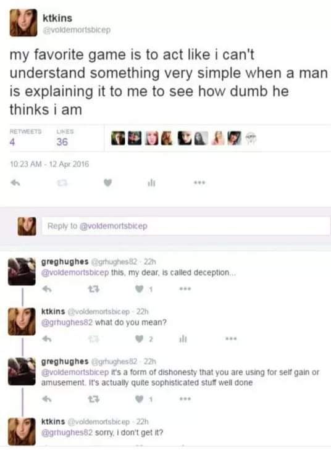Viewport: 331px width, 450px height.
Task: Retweet greghughes' "called deception" reply
Action: [94, 289]
